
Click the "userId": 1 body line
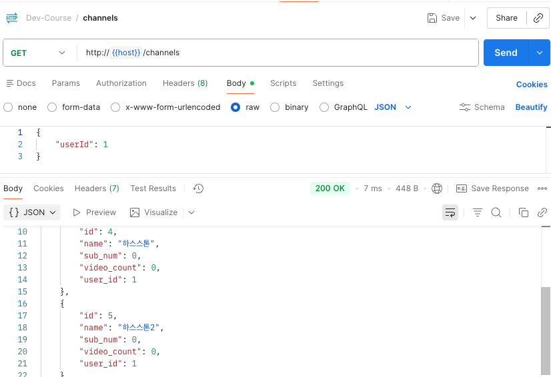click(x=81, y=145)
